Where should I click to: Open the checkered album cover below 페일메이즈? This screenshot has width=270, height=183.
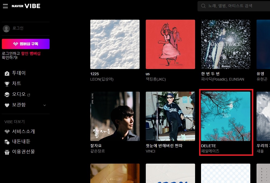coord(226,173)
